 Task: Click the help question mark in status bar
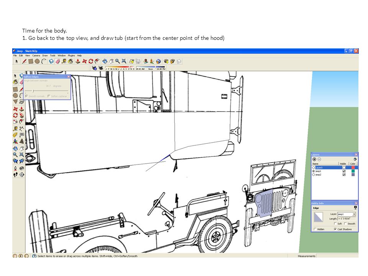click(34, 256)
